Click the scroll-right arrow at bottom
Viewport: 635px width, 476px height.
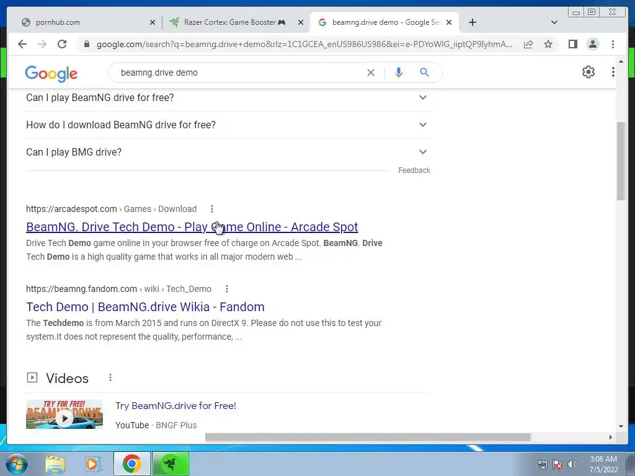[611, 437]
